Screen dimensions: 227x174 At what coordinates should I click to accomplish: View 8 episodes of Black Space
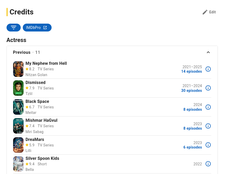pyautogui.click(x=192, y=109)
